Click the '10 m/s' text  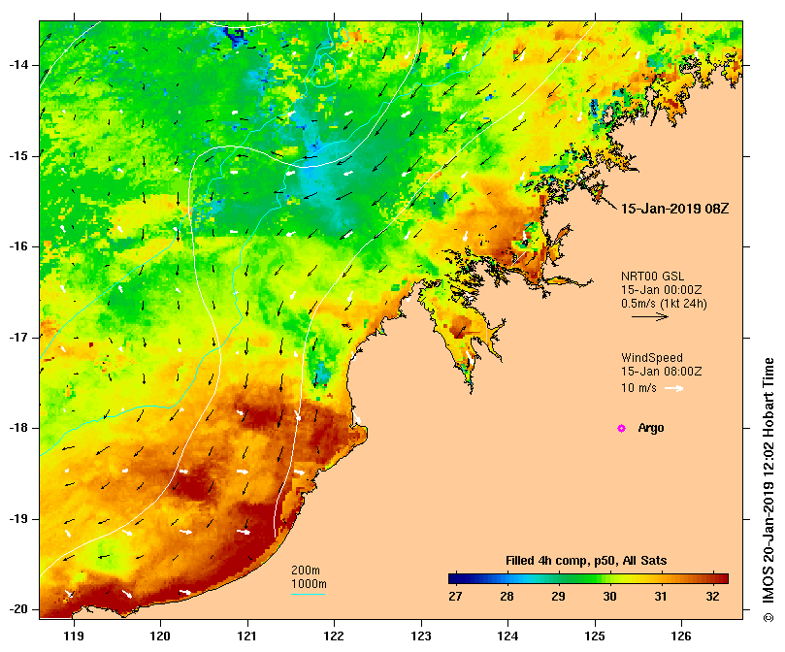click(638, 388)
